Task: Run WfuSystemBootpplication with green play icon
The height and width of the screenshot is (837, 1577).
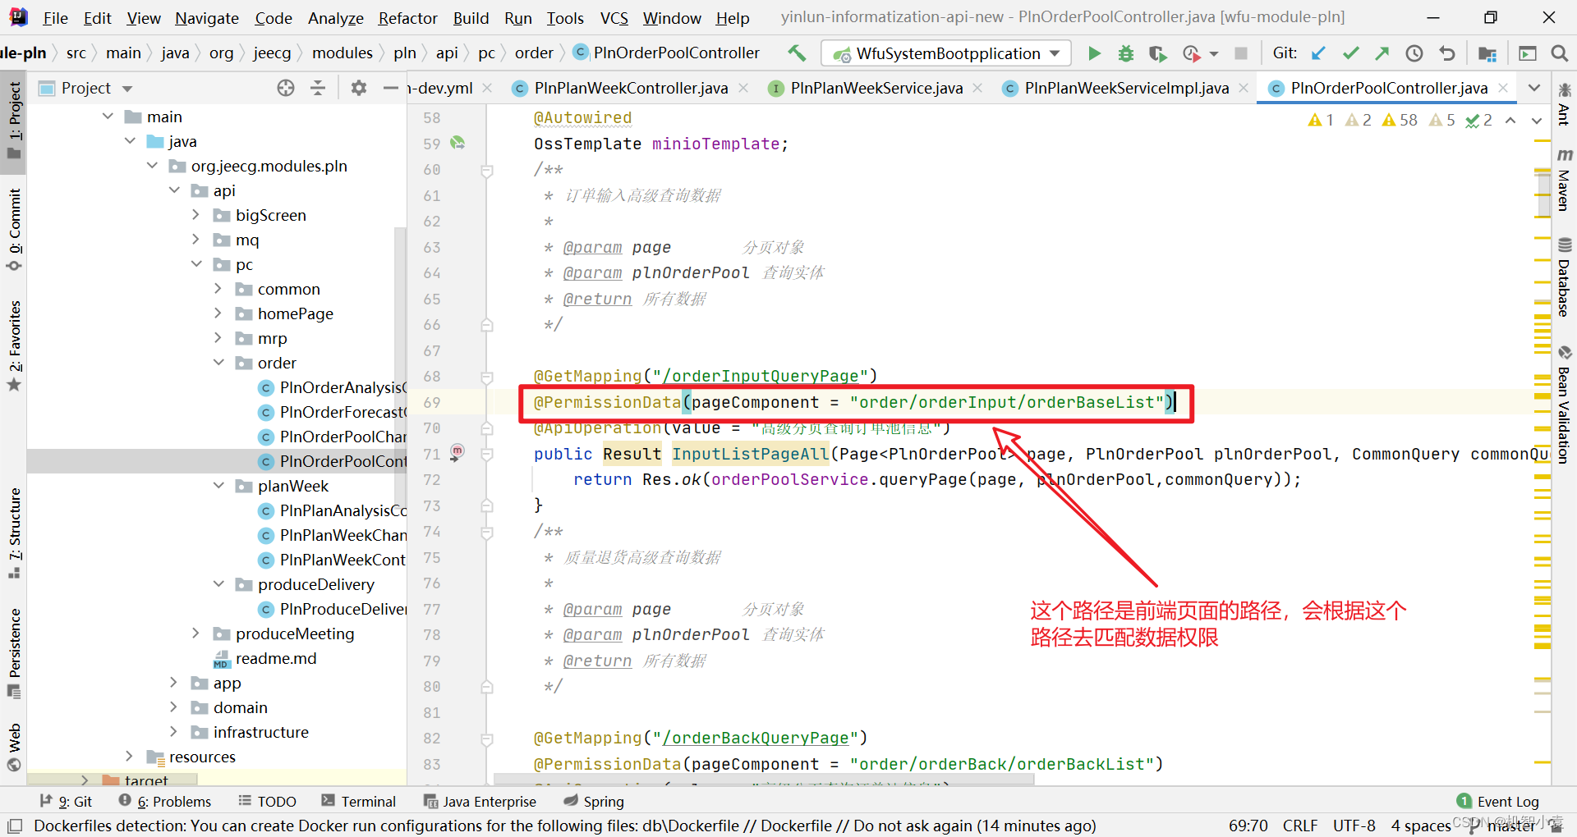Action: pos(1094,53)
